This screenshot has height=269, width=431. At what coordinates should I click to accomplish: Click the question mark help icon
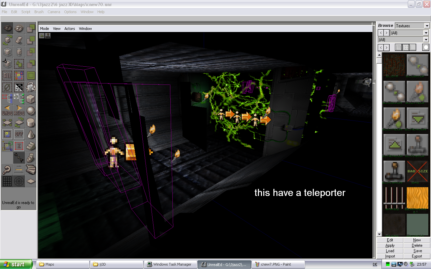coord(7,170)
